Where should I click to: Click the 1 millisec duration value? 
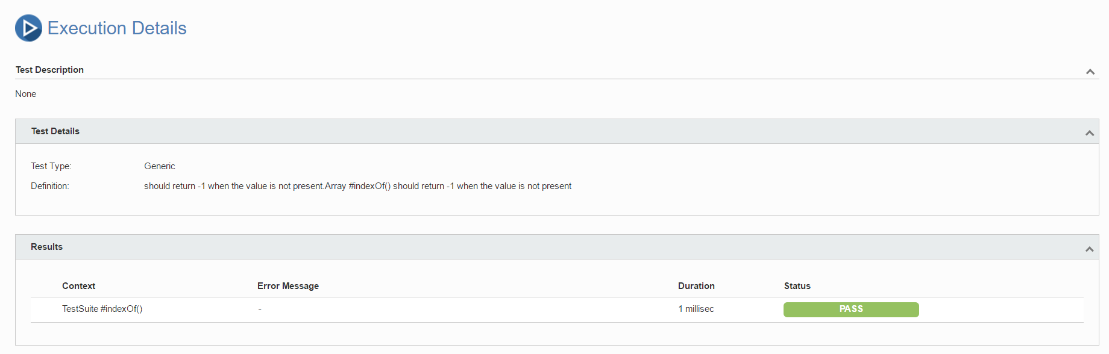(696, 309)
